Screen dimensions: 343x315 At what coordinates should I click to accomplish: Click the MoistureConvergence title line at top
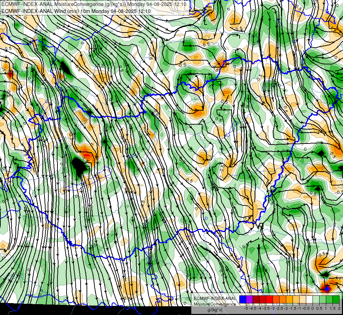coord(94,4)
